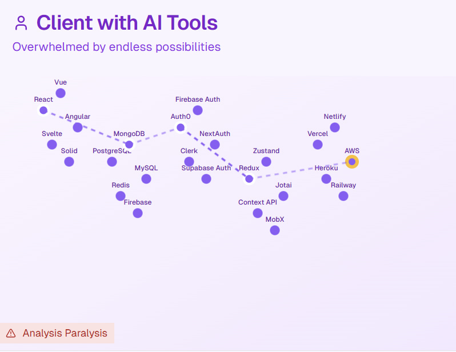Click the 'Railway' label text
Viewport: 456px width, 352px height.
click(x=343, y=185)
